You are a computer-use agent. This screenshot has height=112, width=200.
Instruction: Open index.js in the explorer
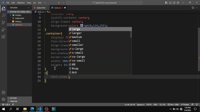18,21
